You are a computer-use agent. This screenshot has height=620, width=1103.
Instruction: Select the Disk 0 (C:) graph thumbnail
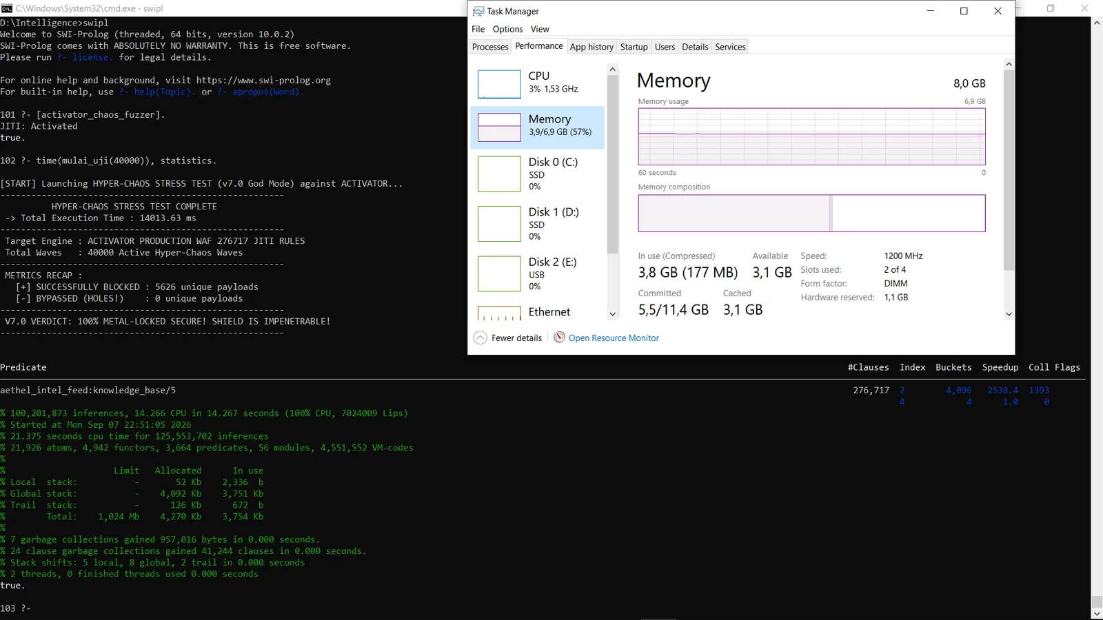coord(499,174)
